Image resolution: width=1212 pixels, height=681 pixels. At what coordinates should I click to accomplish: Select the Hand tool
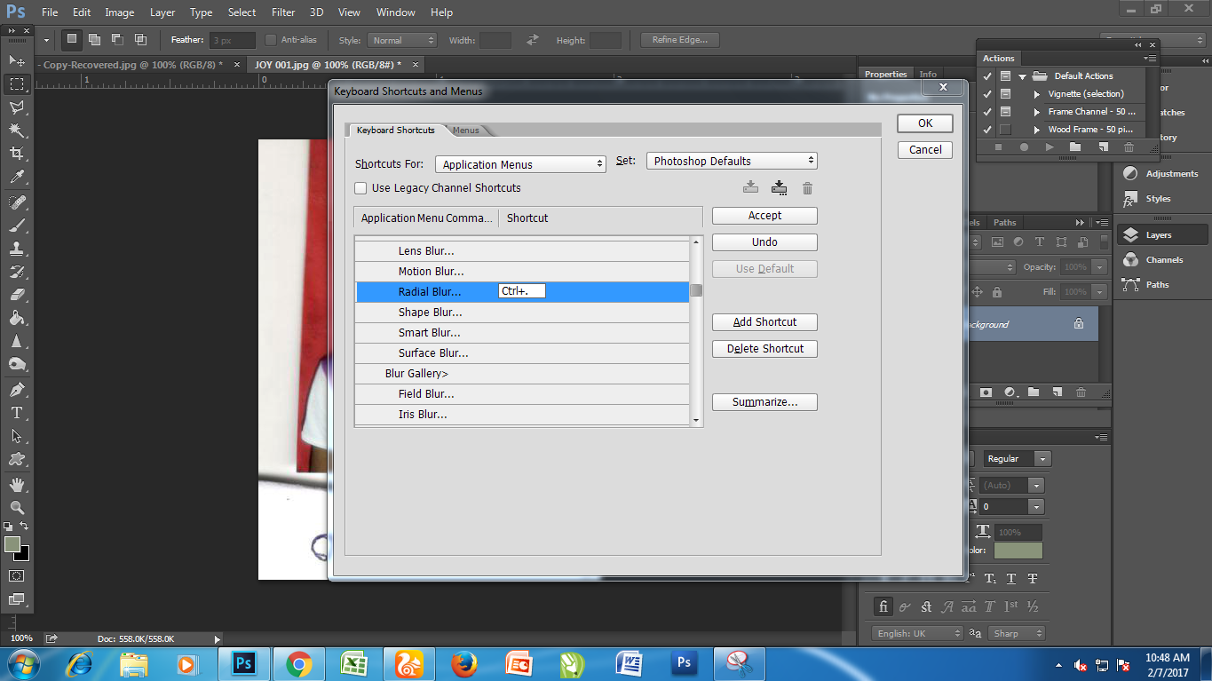[x=17, y=484]
